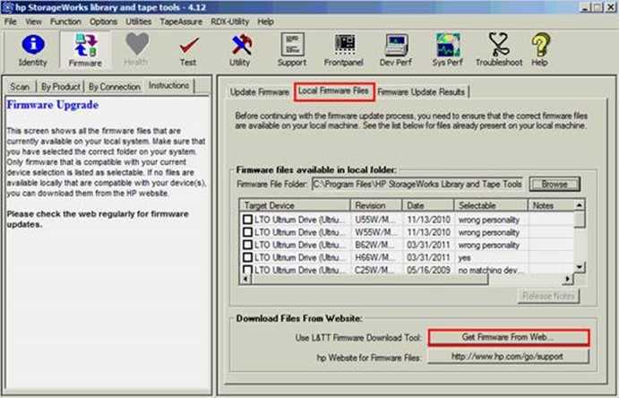Image resolution: width=619 pixels, height=398 pixels.
Task: Open the Utility tools icon
Action: coord(240,50)
